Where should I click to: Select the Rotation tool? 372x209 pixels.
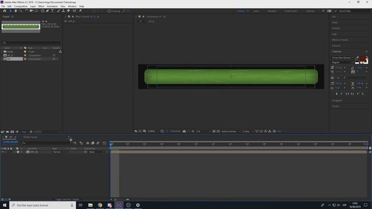26,11
